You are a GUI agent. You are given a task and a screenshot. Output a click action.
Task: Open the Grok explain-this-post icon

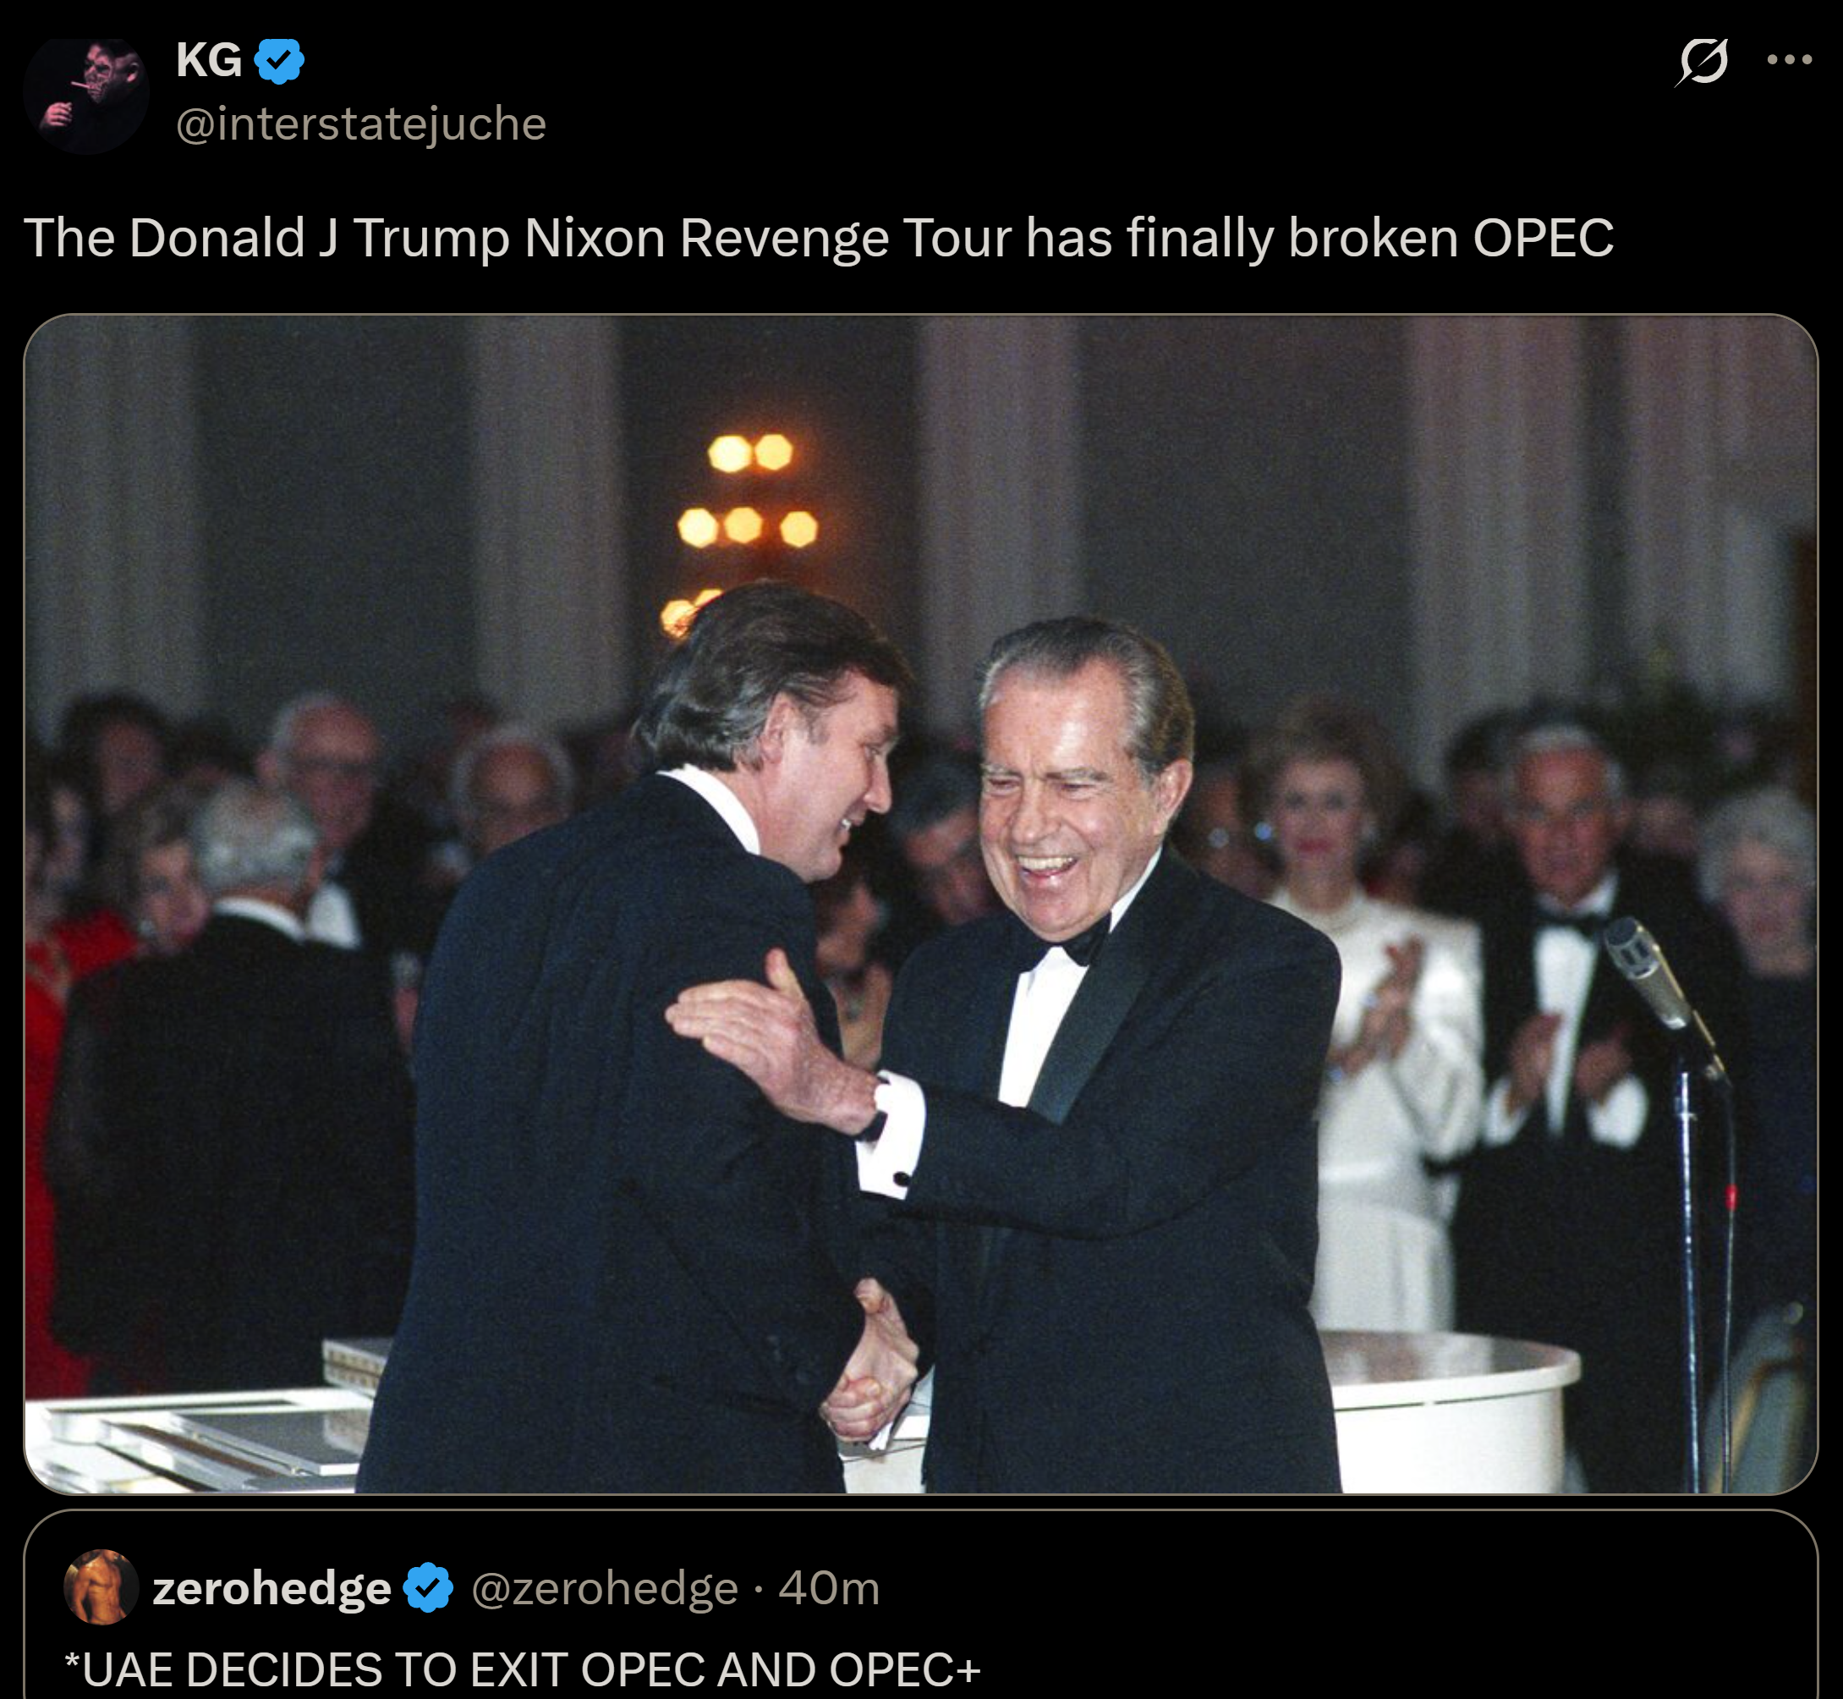1702,62
